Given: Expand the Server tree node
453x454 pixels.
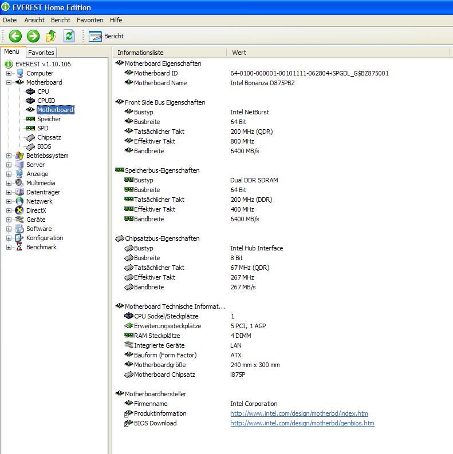Looking at the screenshot, I should [9, 165].
